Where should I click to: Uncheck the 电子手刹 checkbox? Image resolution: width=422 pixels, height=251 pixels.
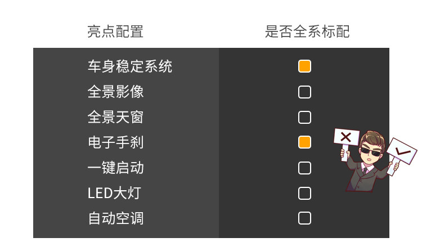(304, 142)
